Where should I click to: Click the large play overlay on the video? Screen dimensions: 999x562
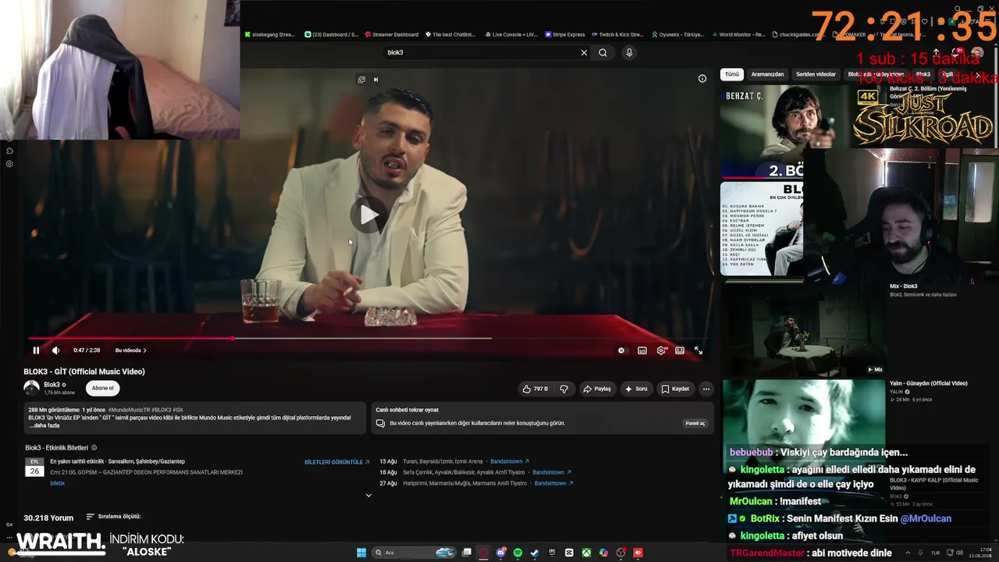(368, 215)
